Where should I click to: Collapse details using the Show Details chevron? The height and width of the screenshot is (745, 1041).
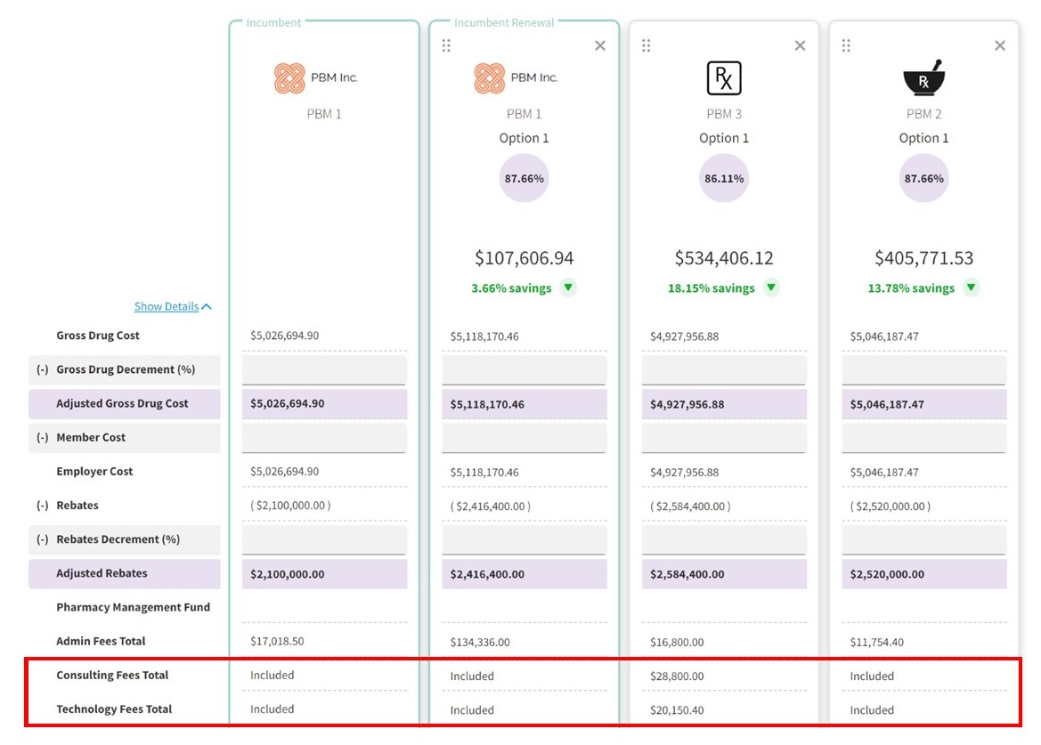[x=206, y=305]
